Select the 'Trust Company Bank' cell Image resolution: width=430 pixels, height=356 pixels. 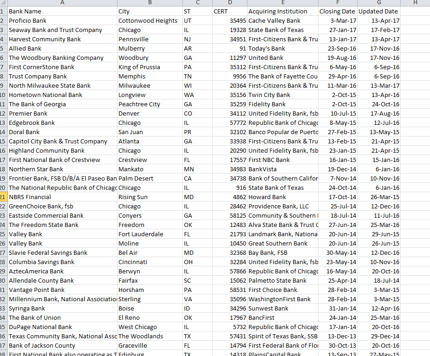62,77
